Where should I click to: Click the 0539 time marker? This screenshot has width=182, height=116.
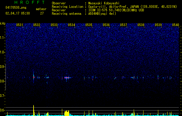click(x=158, y=25)
